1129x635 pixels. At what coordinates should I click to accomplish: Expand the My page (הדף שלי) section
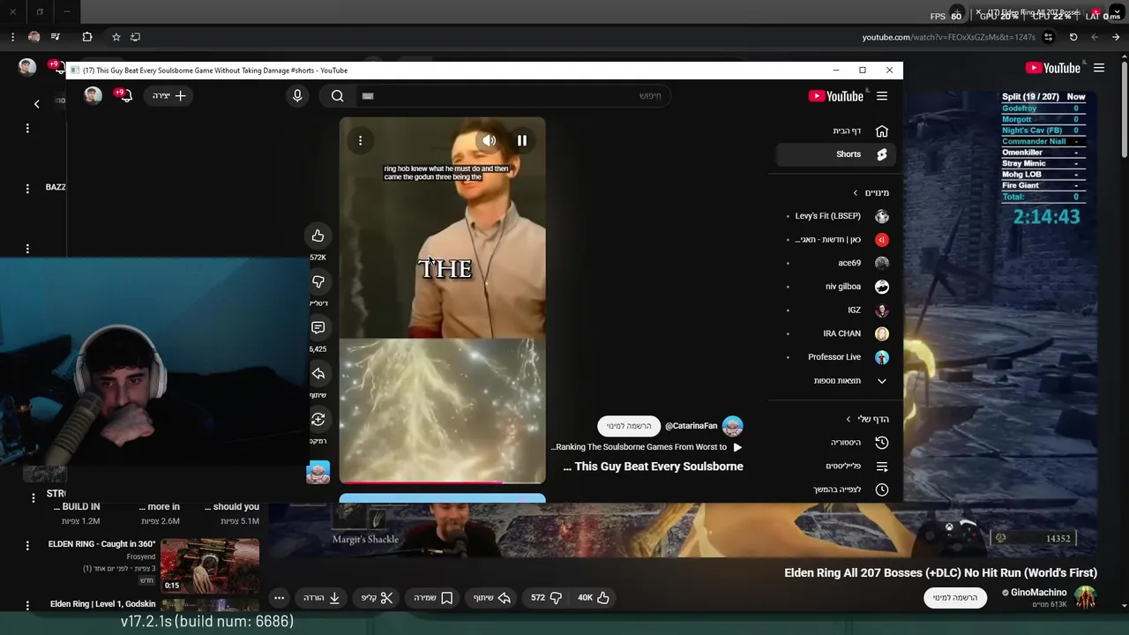coord(867,419)
